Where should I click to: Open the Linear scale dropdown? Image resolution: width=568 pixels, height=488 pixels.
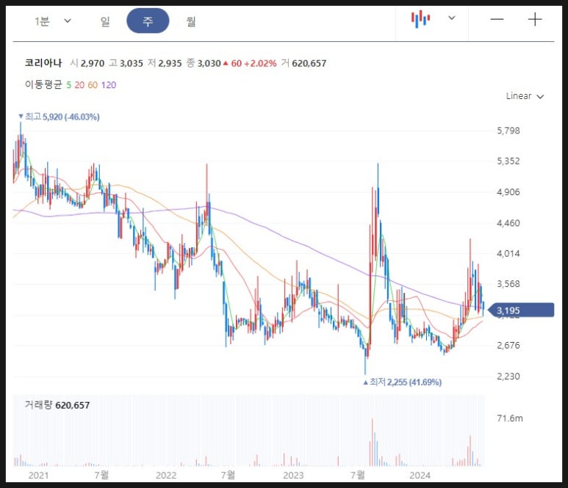tap(525, 96)
